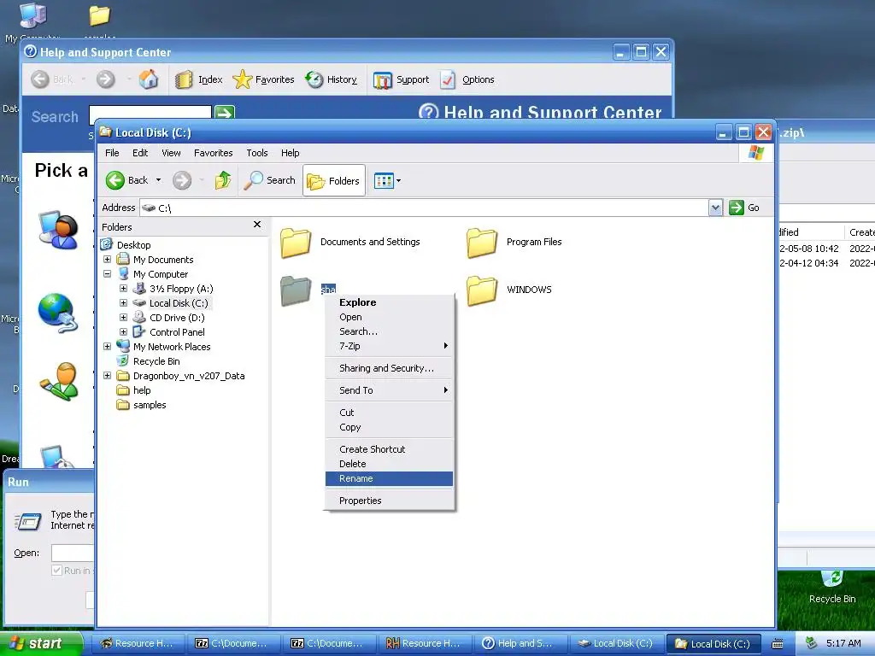Choose Properties in the context menu

(x=389, y=501)
